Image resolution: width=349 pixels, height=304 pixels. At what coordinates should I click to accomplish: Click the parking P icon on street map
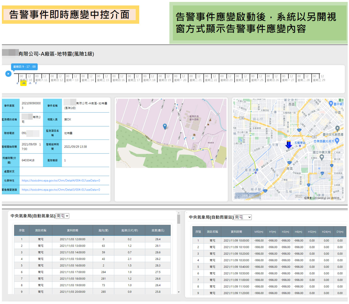[193, 138]
